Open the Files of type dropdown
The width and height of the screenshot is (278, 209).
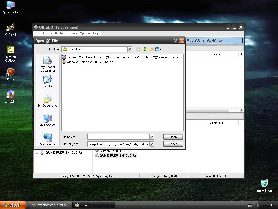coord(151,144)
